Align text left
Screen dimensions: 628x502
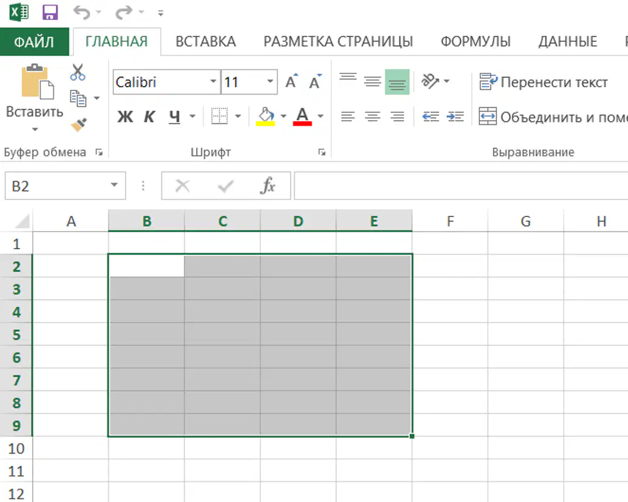pyautogui.click(x=348, y=116)
